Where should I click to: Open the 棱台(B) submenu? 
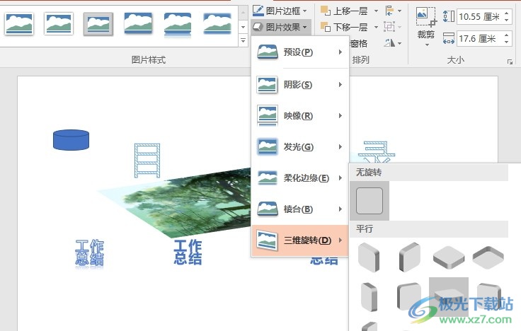coord(300,209)
